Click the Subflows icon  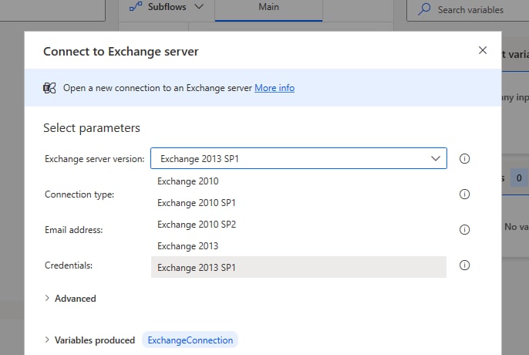(136, 7)
